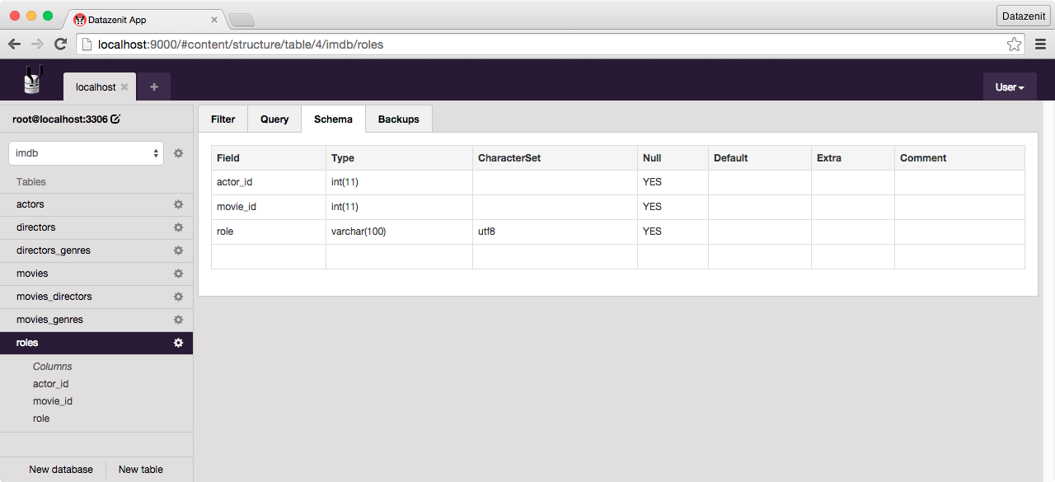The width and height of the screenshot is (1055, 482).
Task: Click the gear icon beside movies table
Action: 178,274
